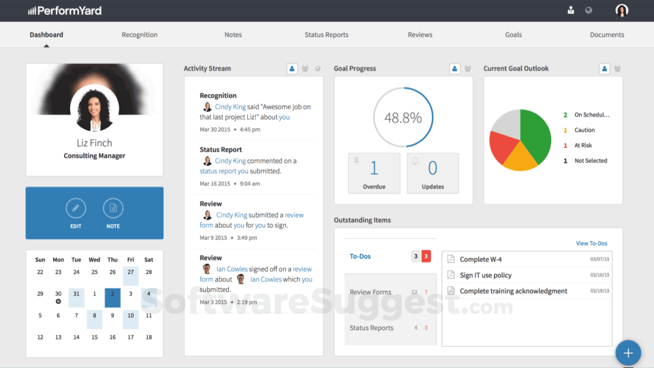Toggle Goal Progress to individual view

click(455, 69)
